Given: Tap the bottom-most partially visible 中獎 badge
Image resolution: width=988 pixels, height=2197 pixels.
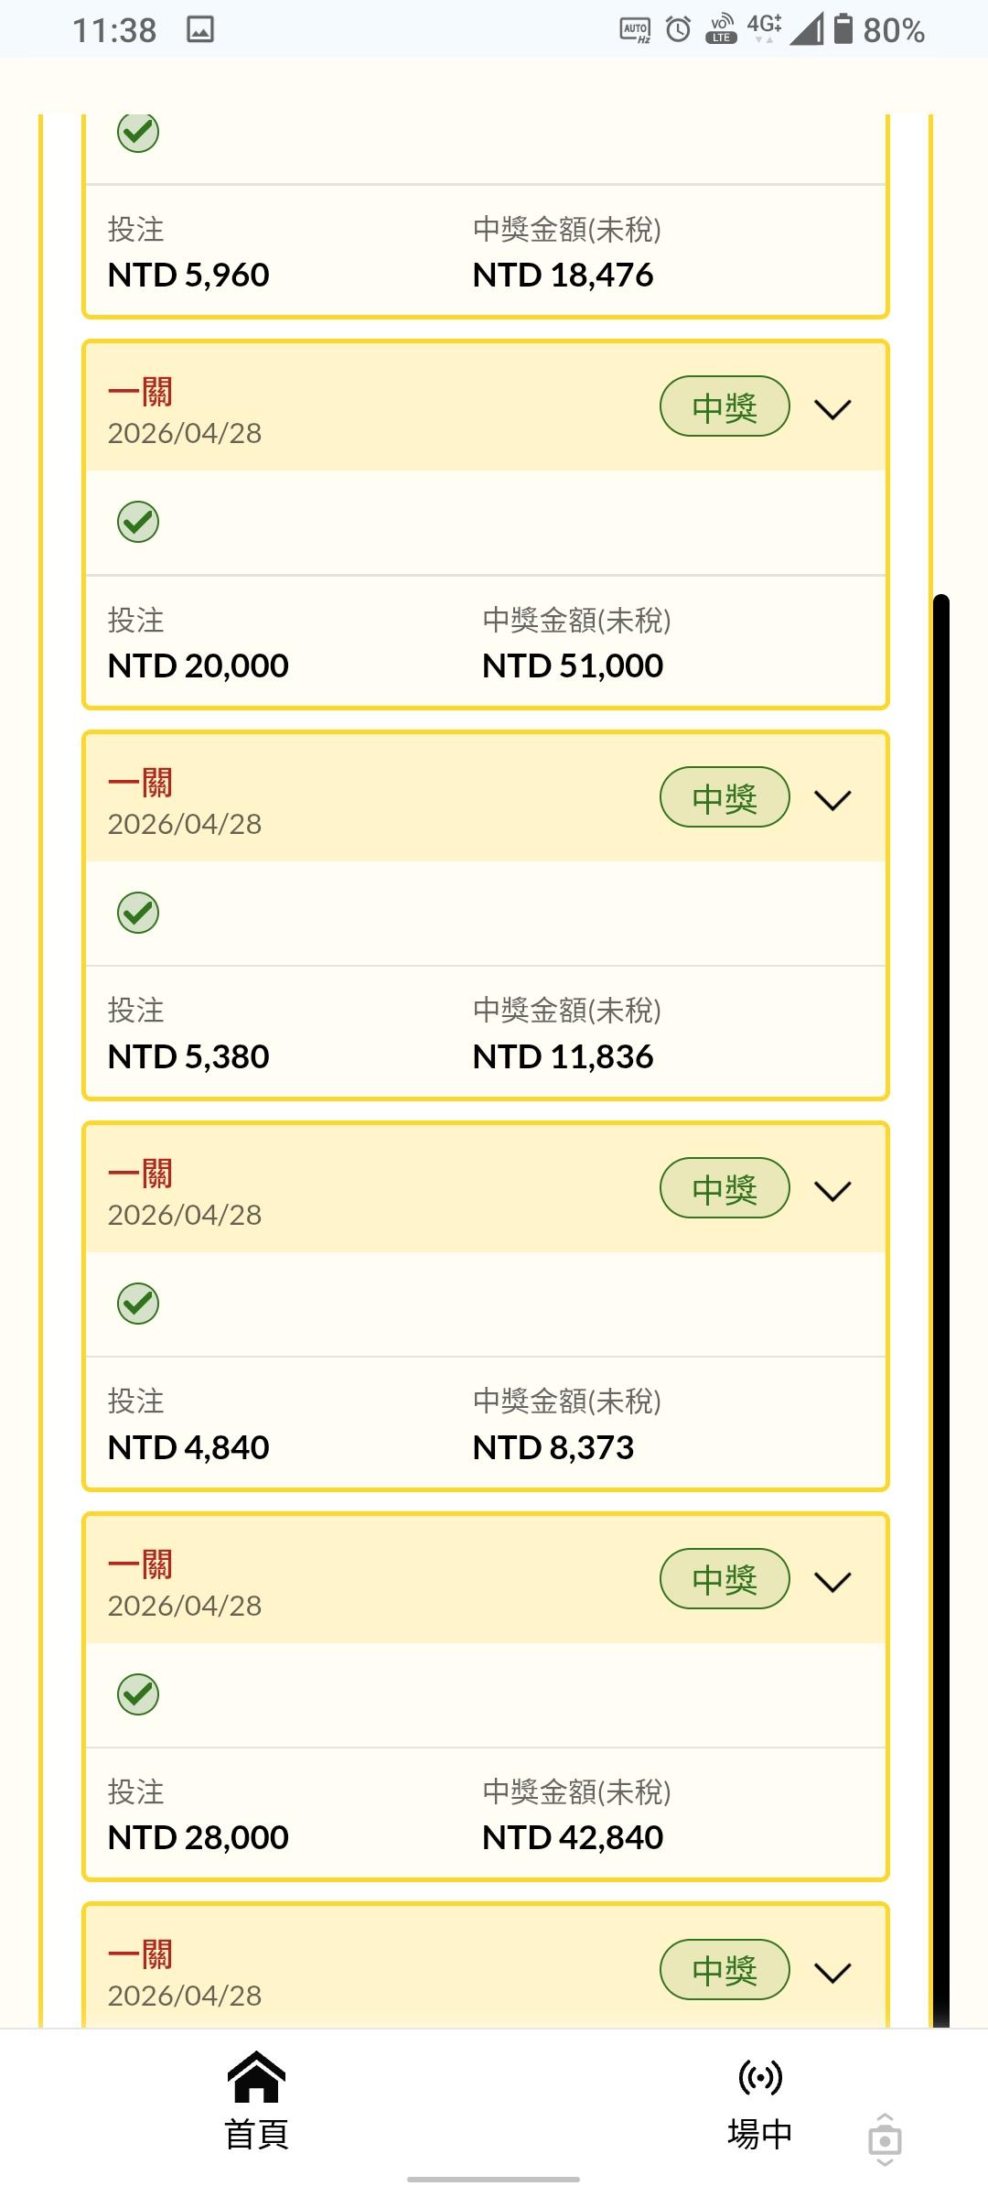Looking at the screenshot, I should [725, 1969].
